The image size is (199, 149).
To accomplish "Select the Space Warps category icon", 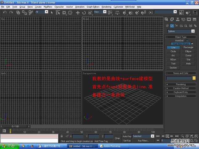I will point(190,26).
